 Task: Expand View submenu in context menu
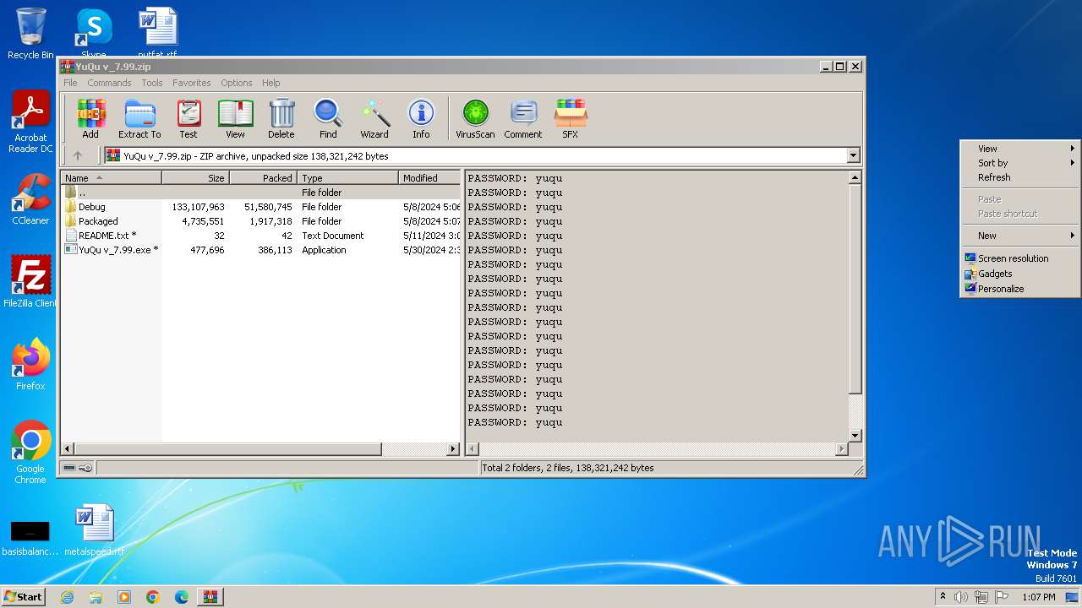point(1020,149)
